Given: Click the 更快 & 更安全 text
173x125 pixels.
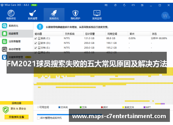Looking at the screenshot, I should [18, 109].
